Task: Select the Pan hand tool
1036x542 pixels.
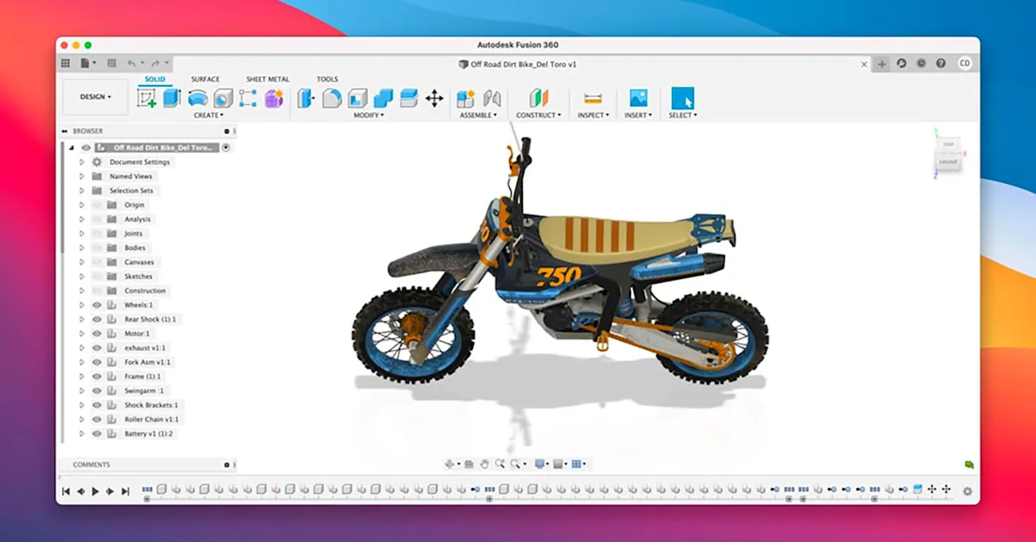Action: tap(485, 465)
